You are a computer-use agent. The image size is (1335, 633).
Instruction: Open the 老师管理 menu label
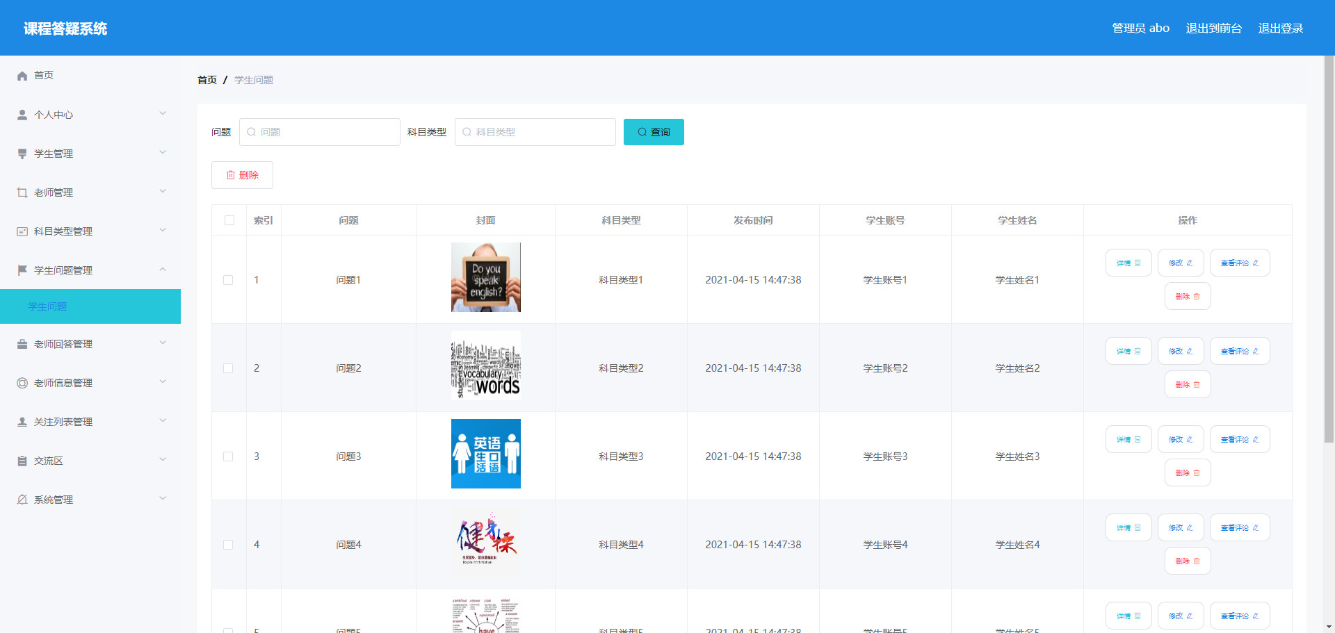tap(54, 192)
